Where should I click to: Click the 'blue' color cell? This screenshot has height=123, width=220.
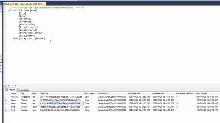point(34,110)
